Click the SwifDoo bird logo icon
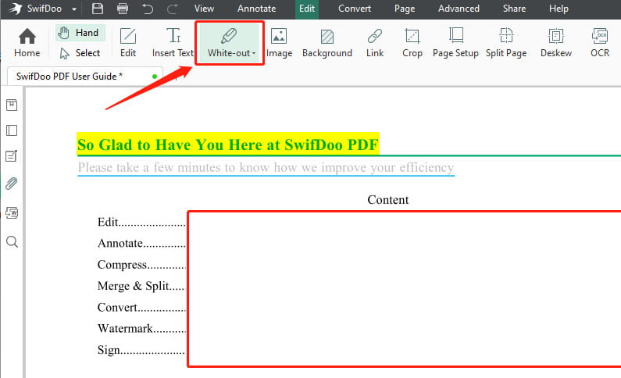This screenshot has height=378, width=621. [x=15, y=9]
